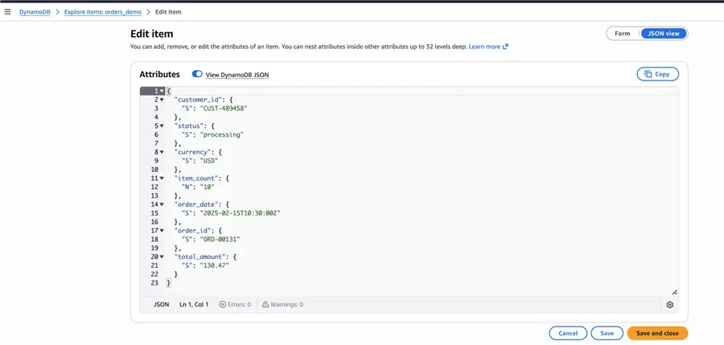Click the "total_amount" key text
This screenshot has width=724, height=345.
200,257
